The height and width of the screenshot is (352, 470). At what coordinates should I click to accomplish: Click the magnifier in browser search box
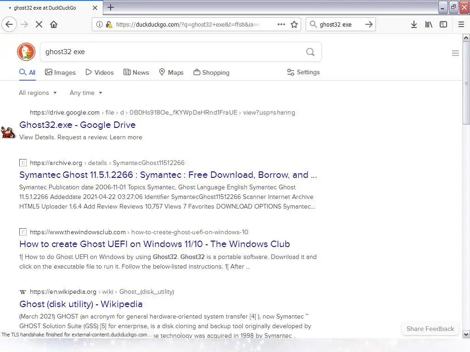coord(313,24)
